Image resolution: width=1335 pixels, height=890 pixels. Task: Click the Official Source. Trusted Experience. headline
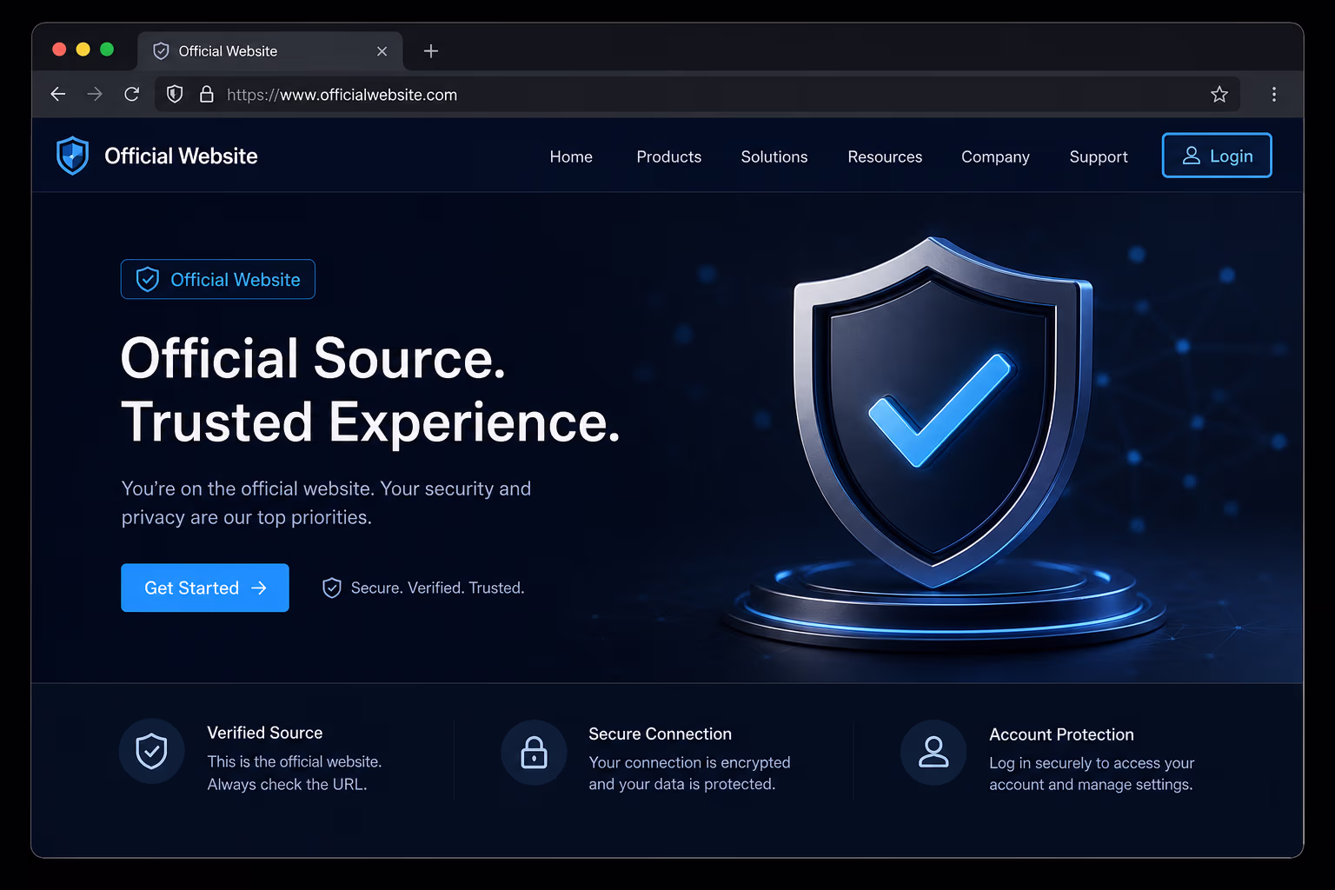pos(371,390)
